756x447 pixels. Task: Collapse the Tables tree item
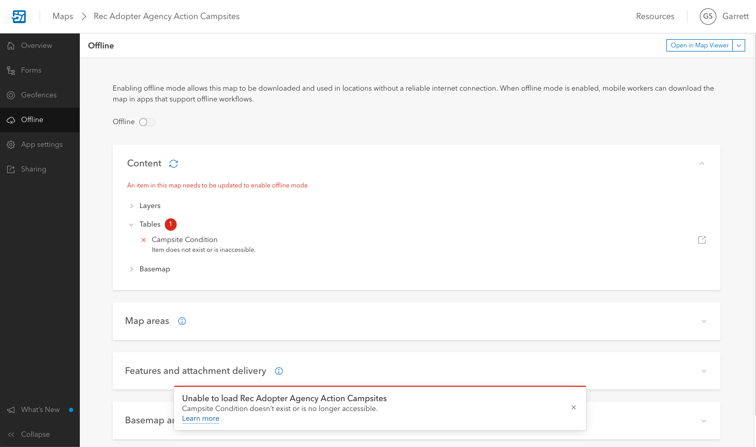click(x=131, y=225)
